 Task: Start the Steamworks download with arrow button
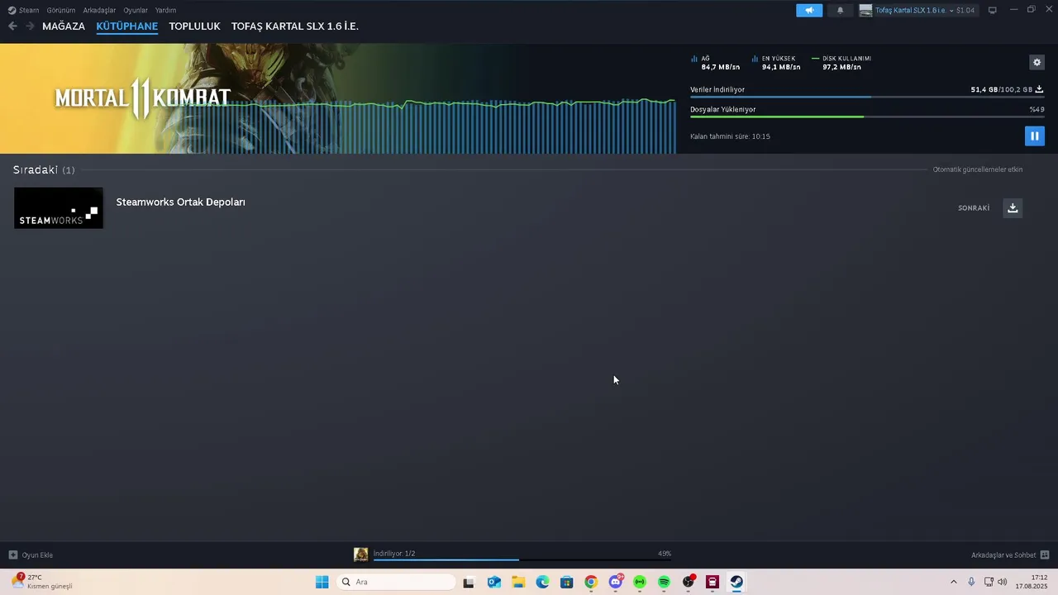(1013, 207)
